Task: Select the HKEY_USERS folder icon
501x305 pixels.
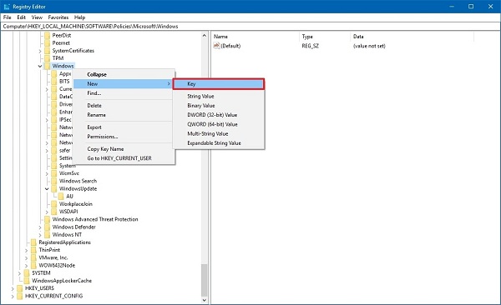Action: point(20,288)
